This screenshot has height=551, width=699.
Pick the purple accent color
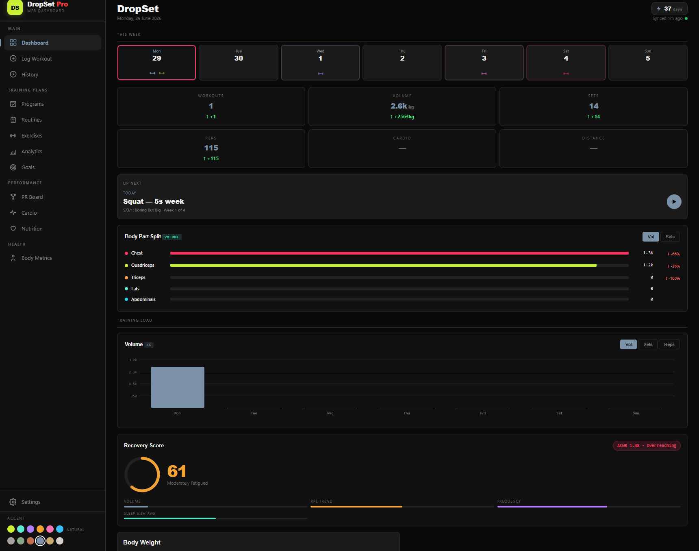point(30,529)
